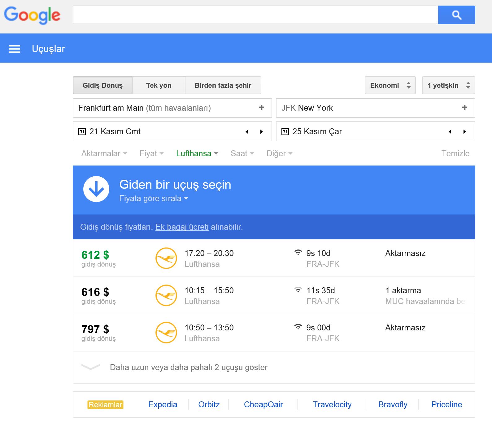Open the Fiyat filter dropdown
The image size is (492, 424).
click(152, 153)
